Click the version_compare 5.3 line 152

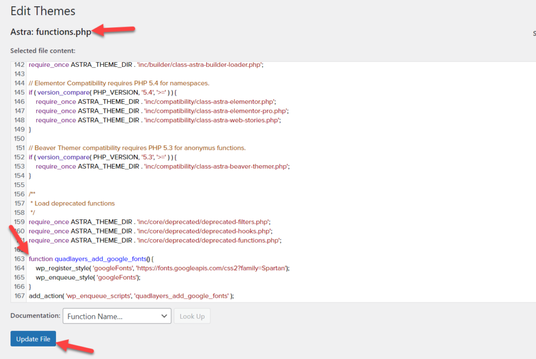[103, 157]
